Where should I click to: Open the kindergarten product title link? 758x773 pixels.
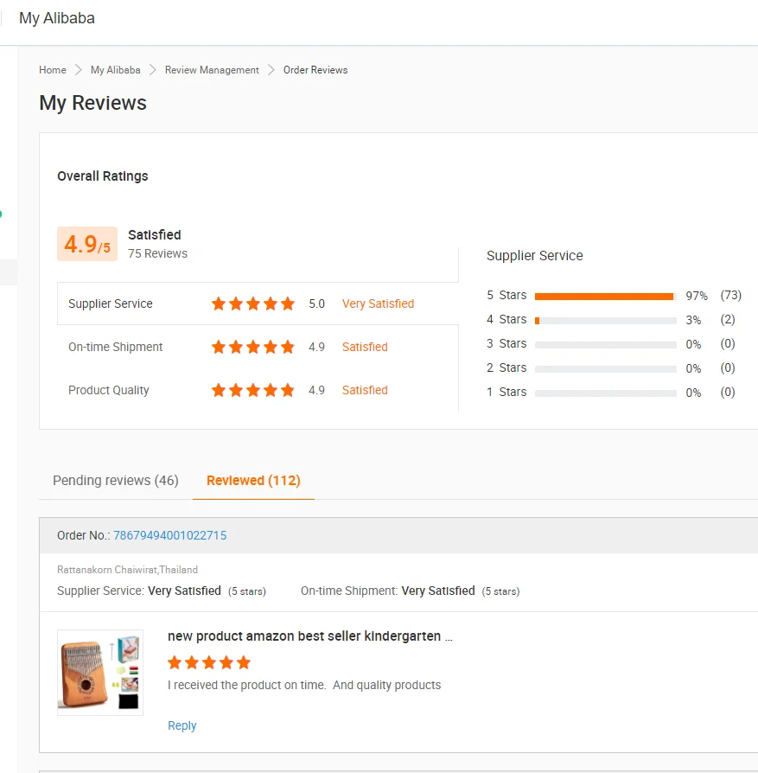[x=309, y=636]
